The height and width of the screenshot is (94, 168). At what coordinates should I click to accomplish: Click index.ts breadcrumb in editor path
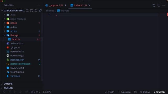65,11
